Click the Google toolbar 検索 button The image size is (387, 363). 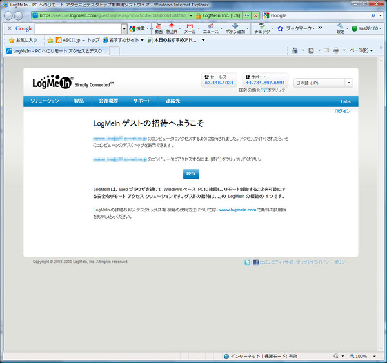[138, 28]
